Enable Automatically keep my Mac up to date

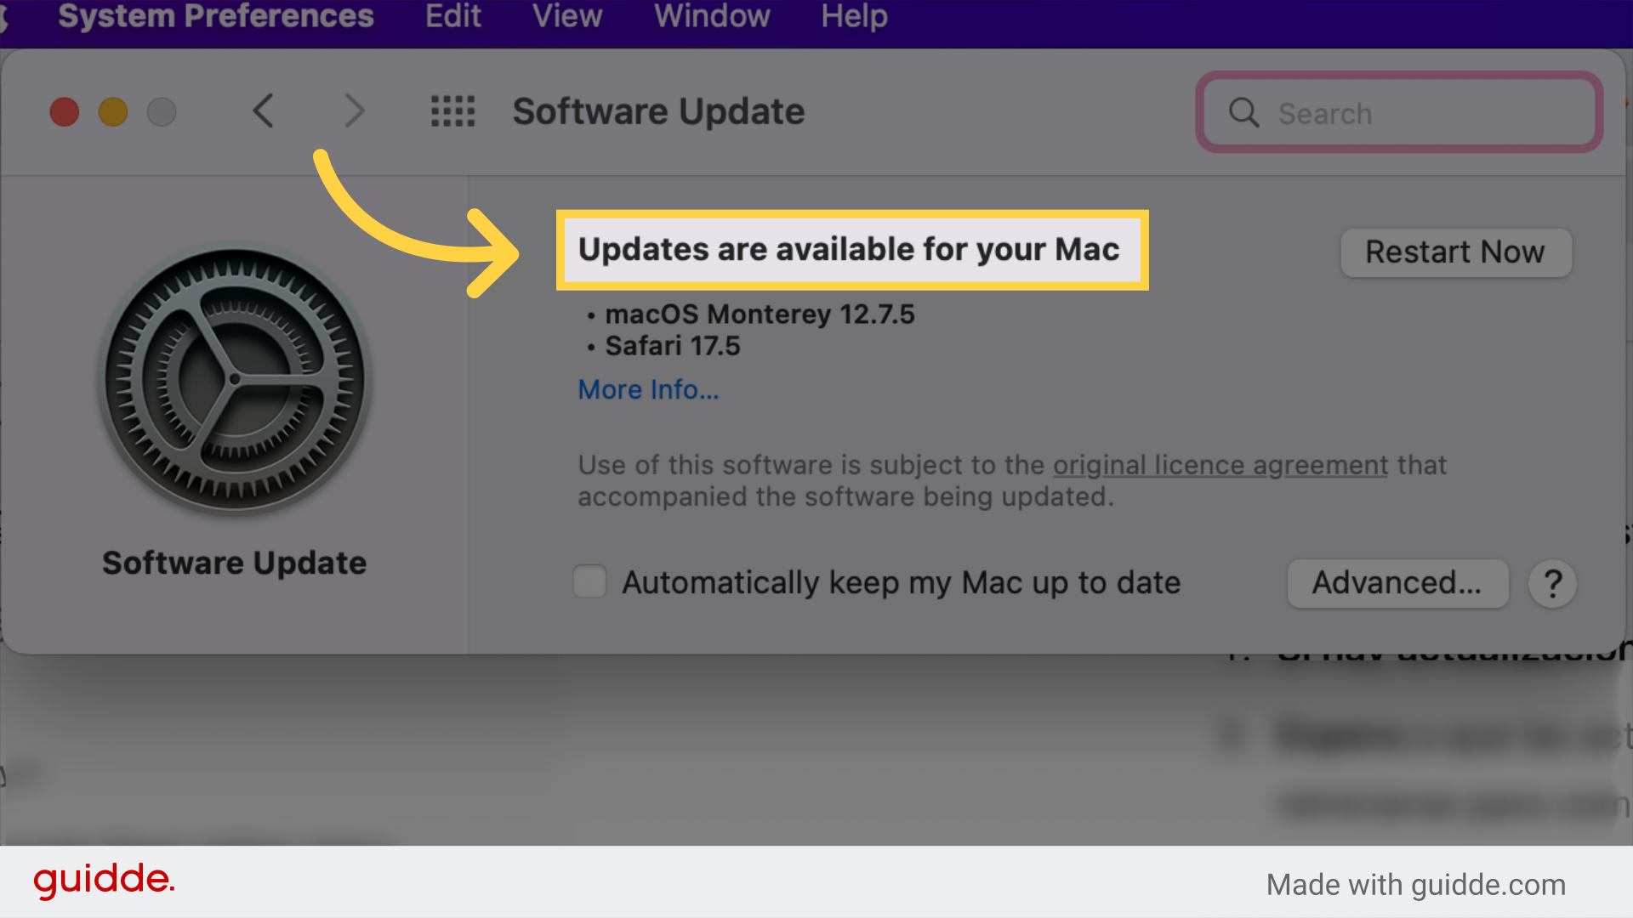coord(589,581)
